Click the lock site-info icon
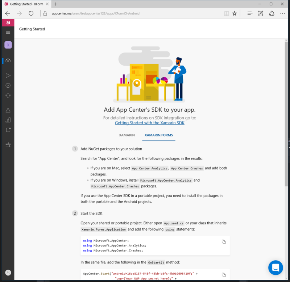The width and height of the screenshot is (290, 282). 45,13
